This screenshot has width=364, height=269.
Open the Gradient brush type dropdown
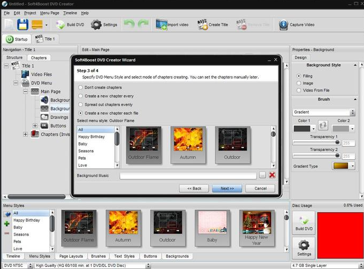324,112
